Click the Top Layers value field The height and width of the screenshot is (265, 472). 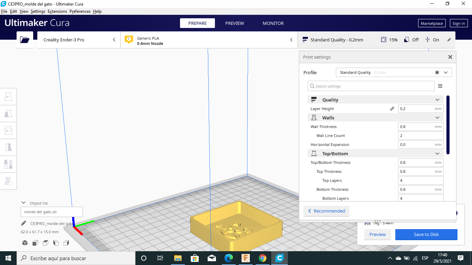coord(421,180)
